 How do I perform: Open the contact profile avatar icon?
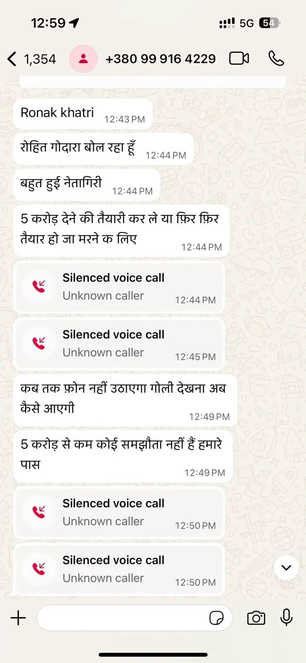[x=83, y=58]
